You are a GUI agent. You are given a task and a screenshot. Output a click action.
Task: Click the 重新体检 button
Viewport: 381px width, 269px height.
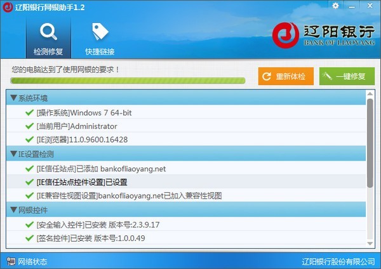pyautogui.click(x=286, y=76)
